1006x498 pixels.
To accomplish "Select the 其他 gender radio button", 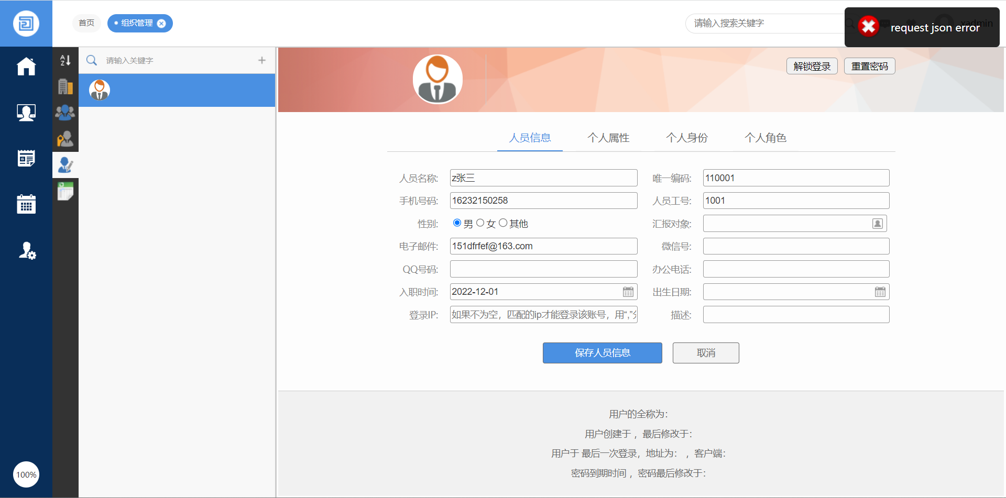I will coord(503,223).
